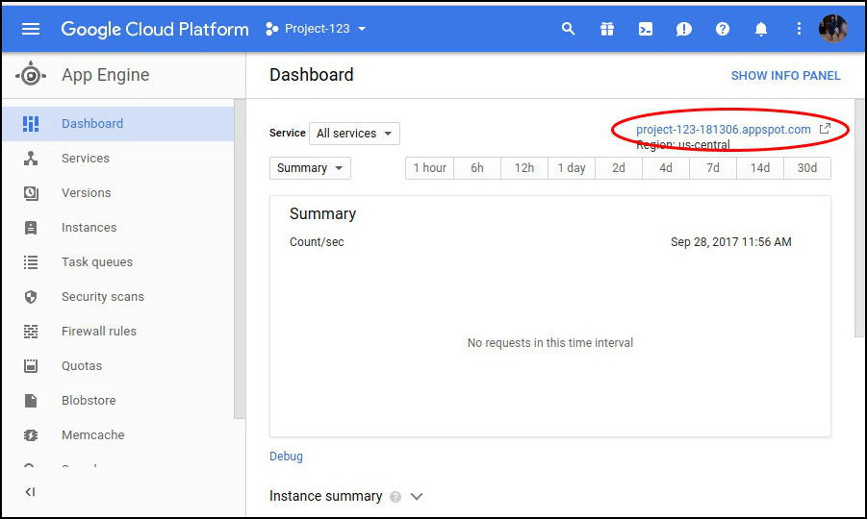Open the send feedback icon
Screen dimensions: 867x519
pos(683,29)
